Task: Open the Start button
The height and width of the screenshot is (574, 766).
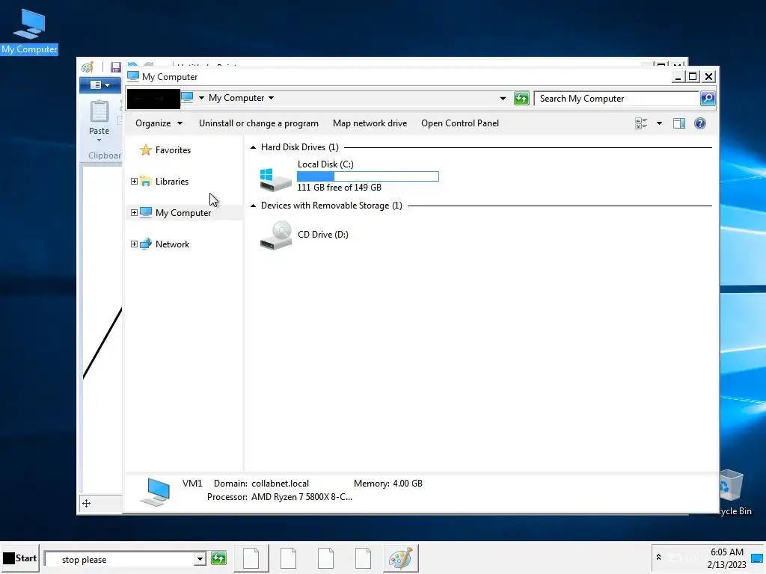Action: click(x=20, y=558)
